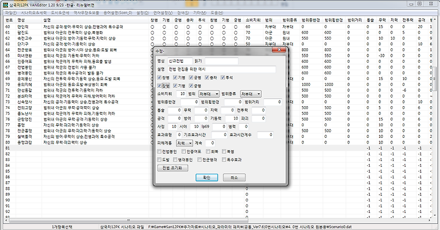Screen dimensions: 440x230
Task: Open the 용어설명(Scen_0) menu
Action: (x=117, y=13)
